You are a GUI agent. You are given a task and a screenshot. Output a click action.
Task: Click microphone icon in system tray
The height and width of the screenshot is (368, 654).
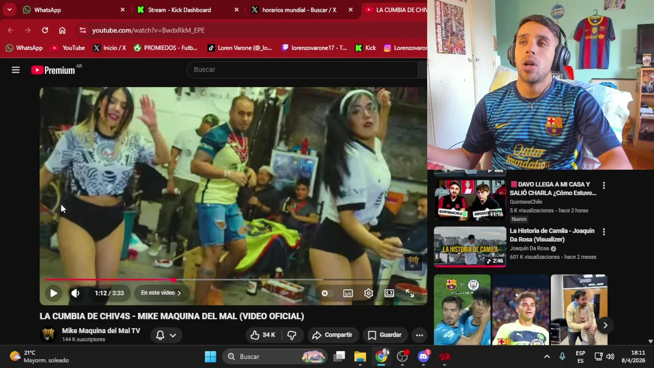point(562,356)
